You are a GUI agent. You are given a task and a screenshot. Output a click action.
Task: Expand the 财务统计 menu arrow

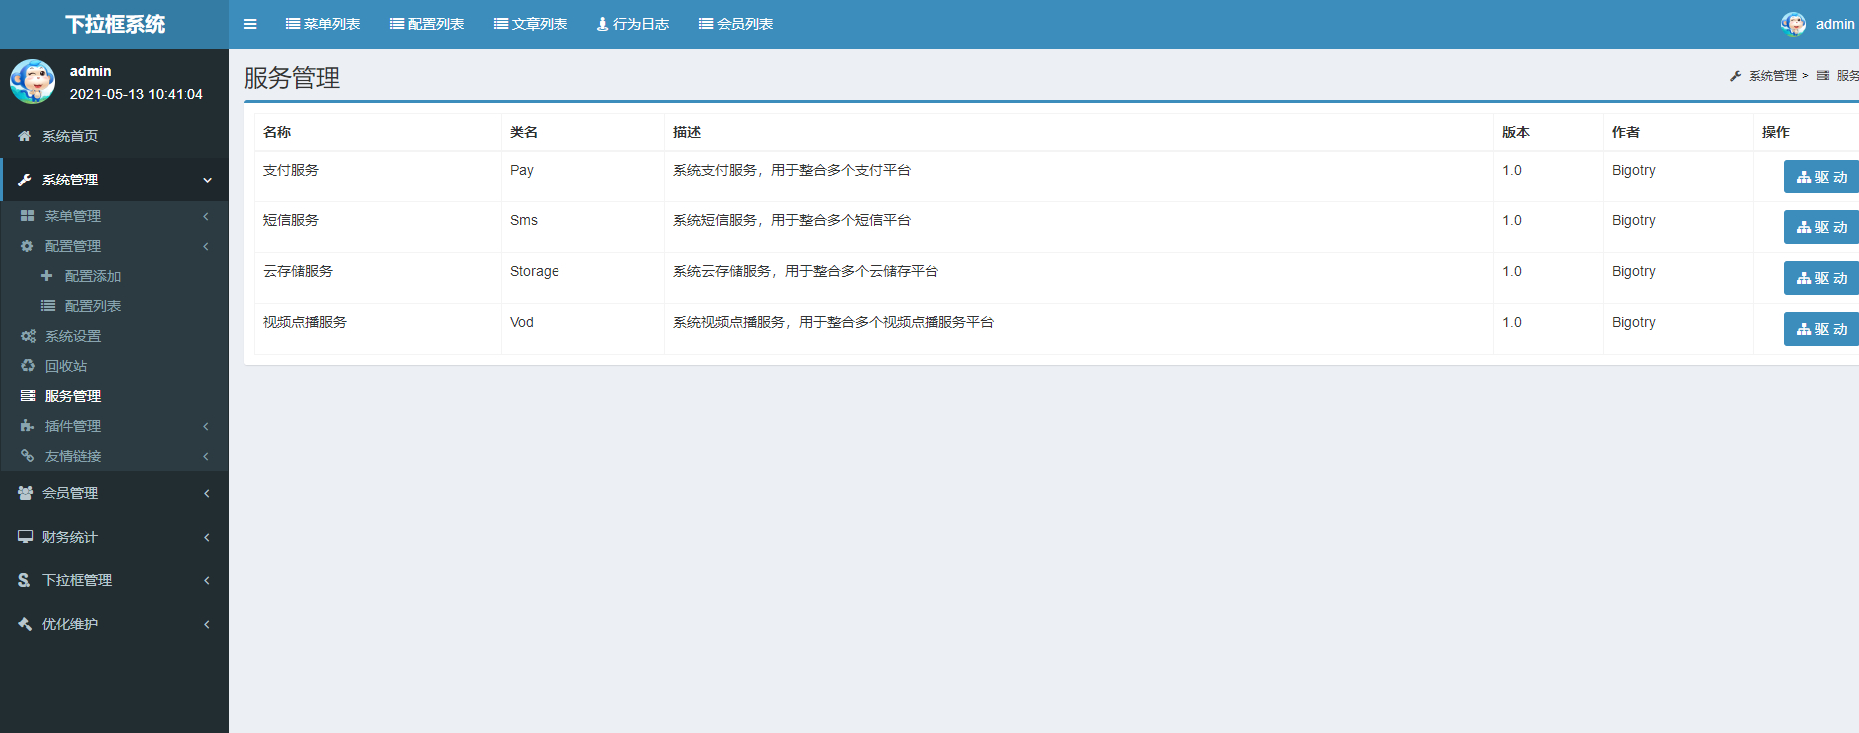click(x=207, y=537)
